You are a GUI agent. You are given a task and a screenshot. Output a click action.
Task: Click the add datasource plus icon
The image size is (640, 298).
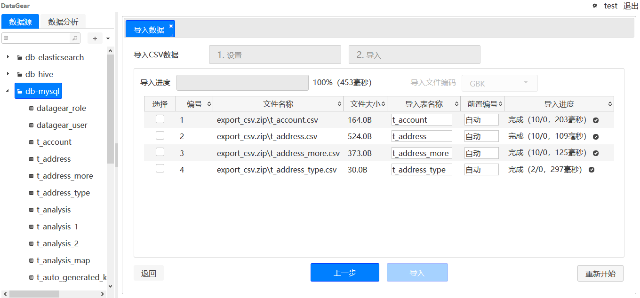tap(96, 38)
